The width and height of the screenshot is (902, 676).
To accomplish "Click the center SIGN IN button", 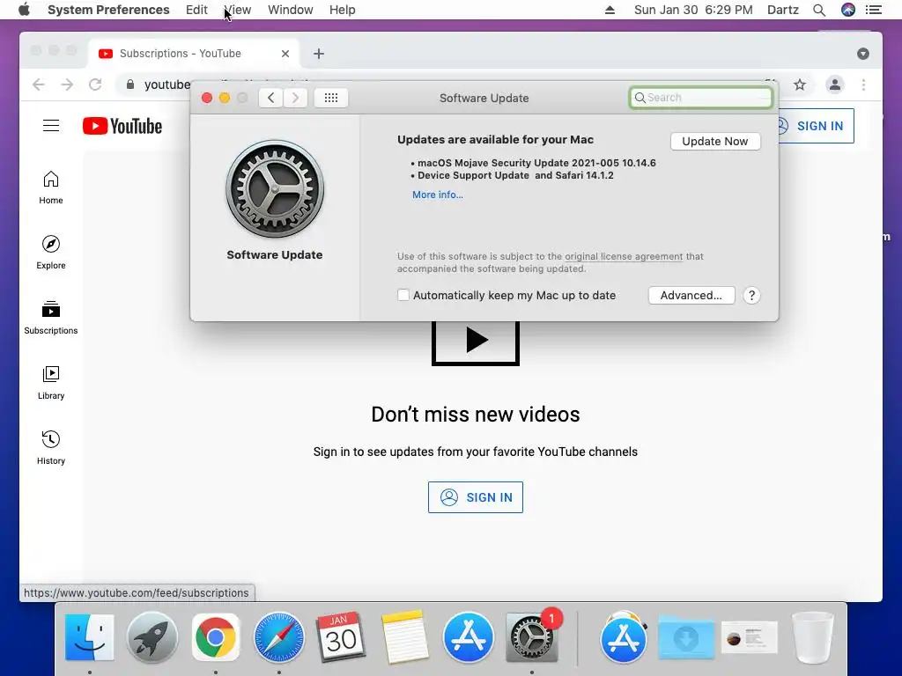I will point(475,497).
